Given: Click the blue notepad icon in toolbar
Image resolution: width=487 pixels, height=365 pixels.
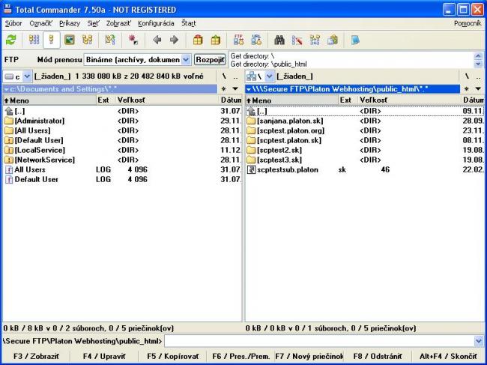Looking at the screenshot, I should (x=355, y=40).
